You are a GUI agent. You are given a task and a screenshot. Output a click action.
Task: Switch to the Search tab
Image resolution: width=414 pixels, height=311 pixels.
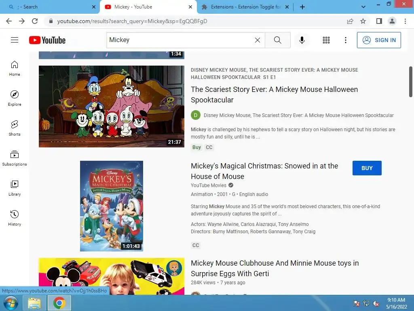49,7
